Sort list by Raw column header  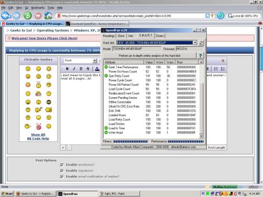[187, 62]
